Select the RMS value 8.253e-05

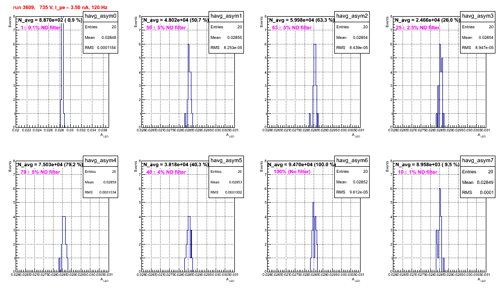click(233, 47)
